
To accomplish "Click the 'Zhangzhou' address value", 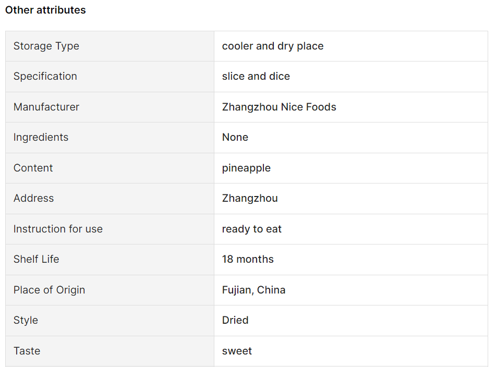I will tap(250, 199).
